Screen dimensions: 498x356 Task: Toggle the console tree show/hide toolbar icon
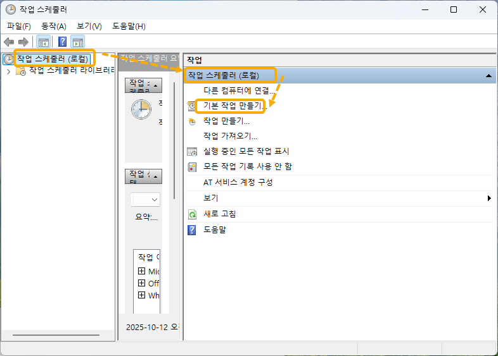(43, 42)
